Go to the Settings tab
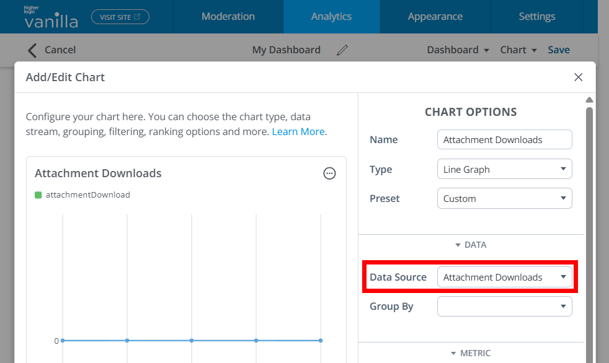Image resolution: width=609 pixels, height=363 pixels. tap(536, 17)
